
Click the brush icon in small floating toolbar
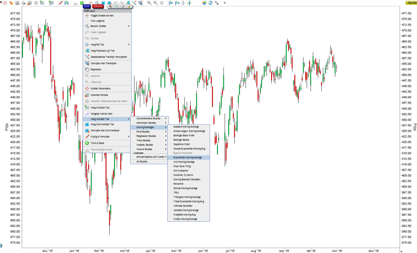129,6
